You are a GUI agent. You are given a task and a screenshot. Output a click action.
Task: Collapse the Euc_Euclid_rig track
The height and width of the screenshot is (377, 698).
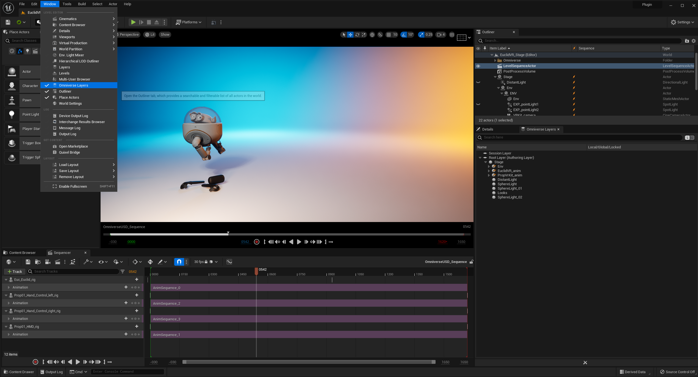pyautogui.click(x=6, y=280)
